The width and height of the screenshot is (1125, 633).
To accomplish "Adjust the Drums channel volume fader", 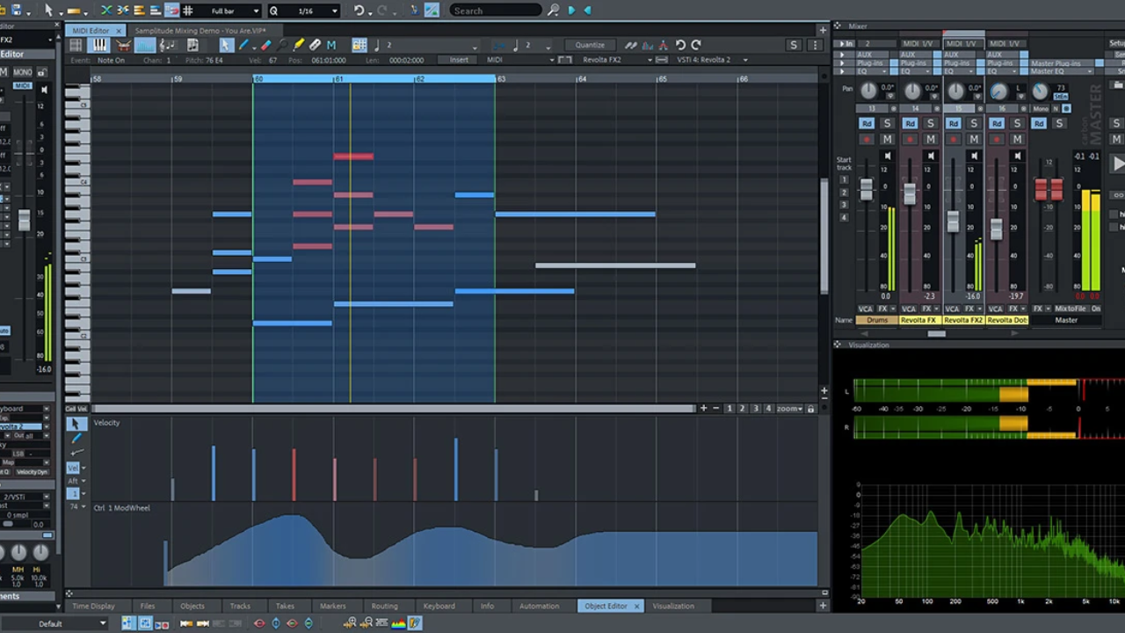I will [x=866, y=189].
